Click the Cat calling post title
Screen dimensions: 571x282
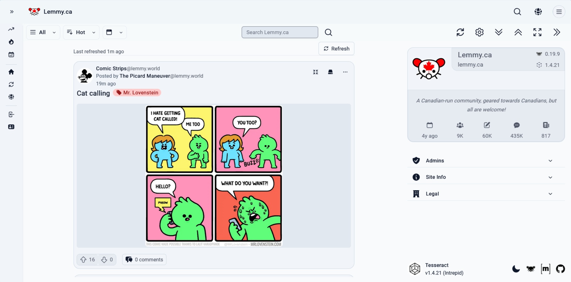click(x=93, y=93)
